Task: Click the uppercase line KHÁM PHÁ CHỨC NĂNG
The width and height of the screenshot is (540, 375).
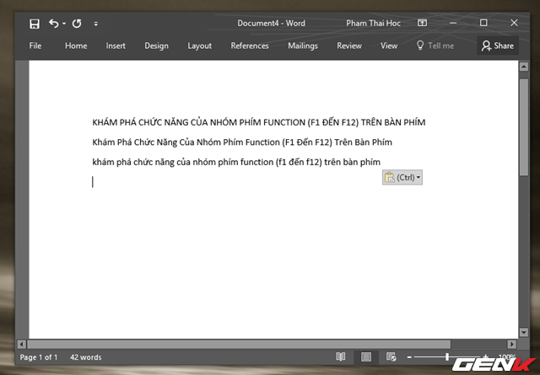Action: 259,122
